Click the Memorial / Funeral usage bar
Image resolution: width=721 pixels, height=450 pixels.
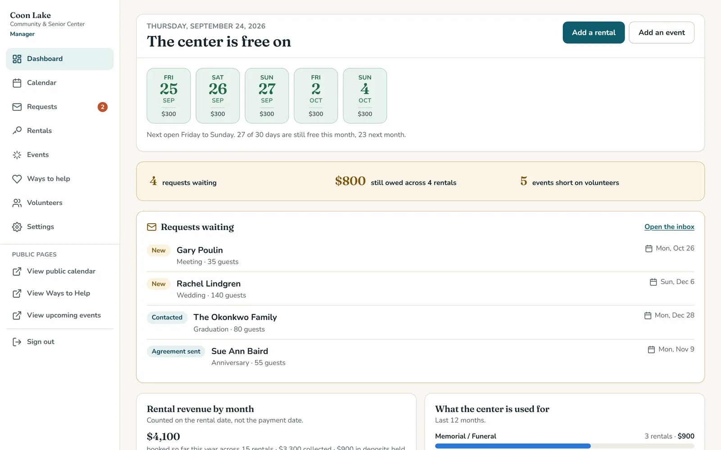(x=565, y=446)
